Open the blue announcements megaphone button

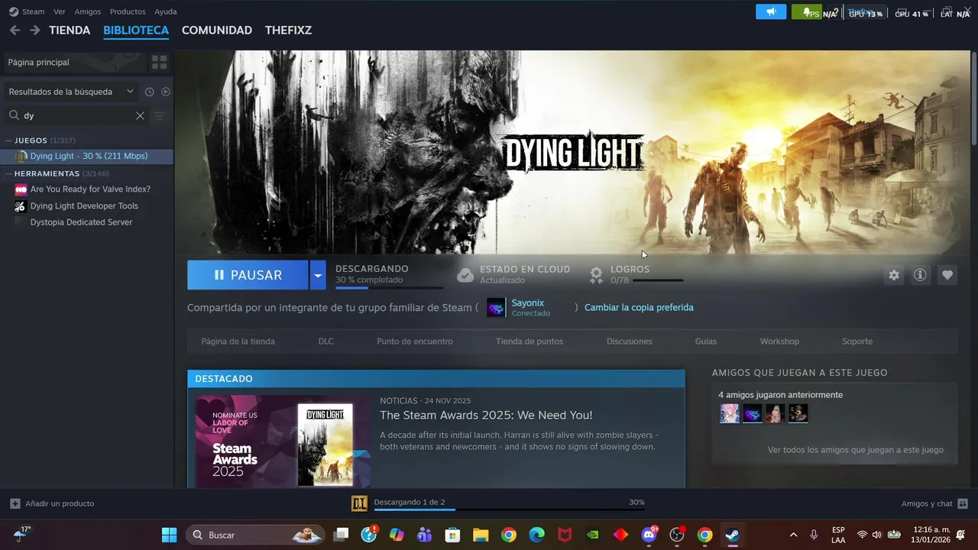[x=771, y=12]
